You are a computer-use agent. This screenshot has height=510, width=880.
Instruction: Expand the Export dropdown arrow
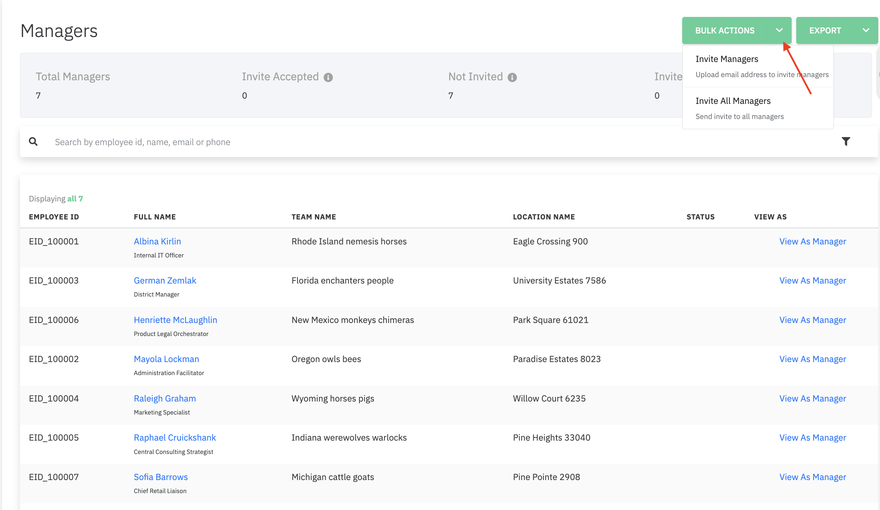click(x=866, y=31)
